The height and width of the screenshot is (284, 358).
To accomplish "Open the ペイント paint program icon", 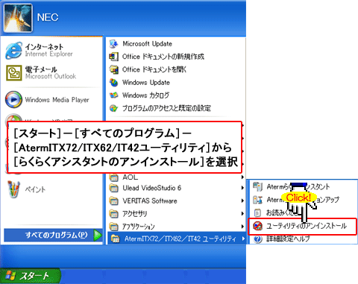I will (13, 189).
